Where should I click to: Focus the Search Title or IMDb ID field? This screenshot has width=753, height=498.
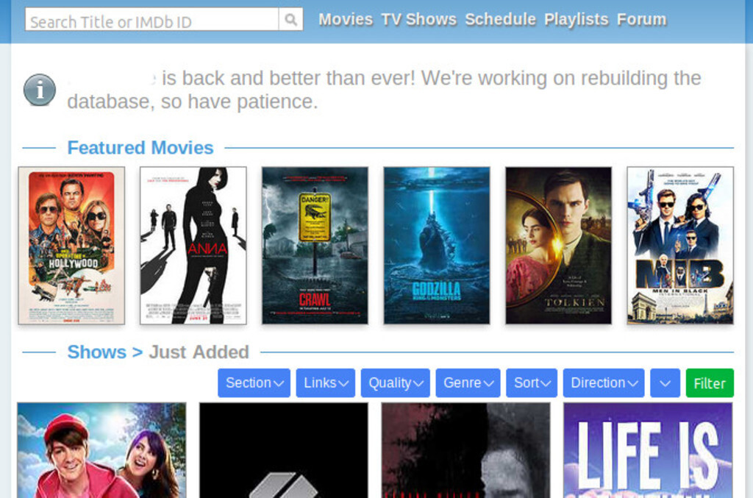(x=151, y=20)
